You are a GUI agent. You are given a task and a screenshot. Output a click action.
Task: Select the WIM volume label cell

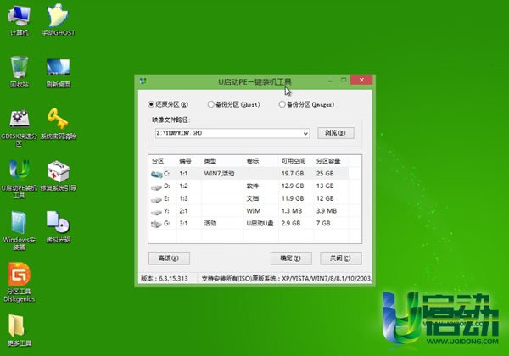click(254, 211)
